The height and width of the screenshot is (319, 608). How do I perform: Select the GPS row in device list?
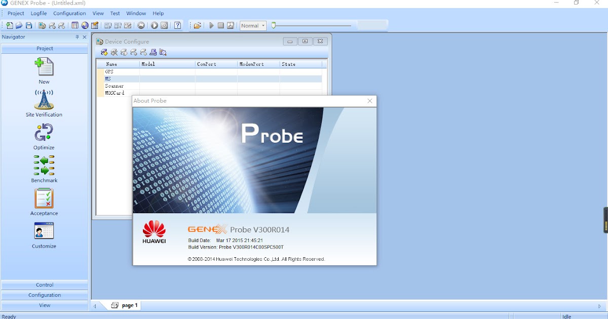[210, 72]
